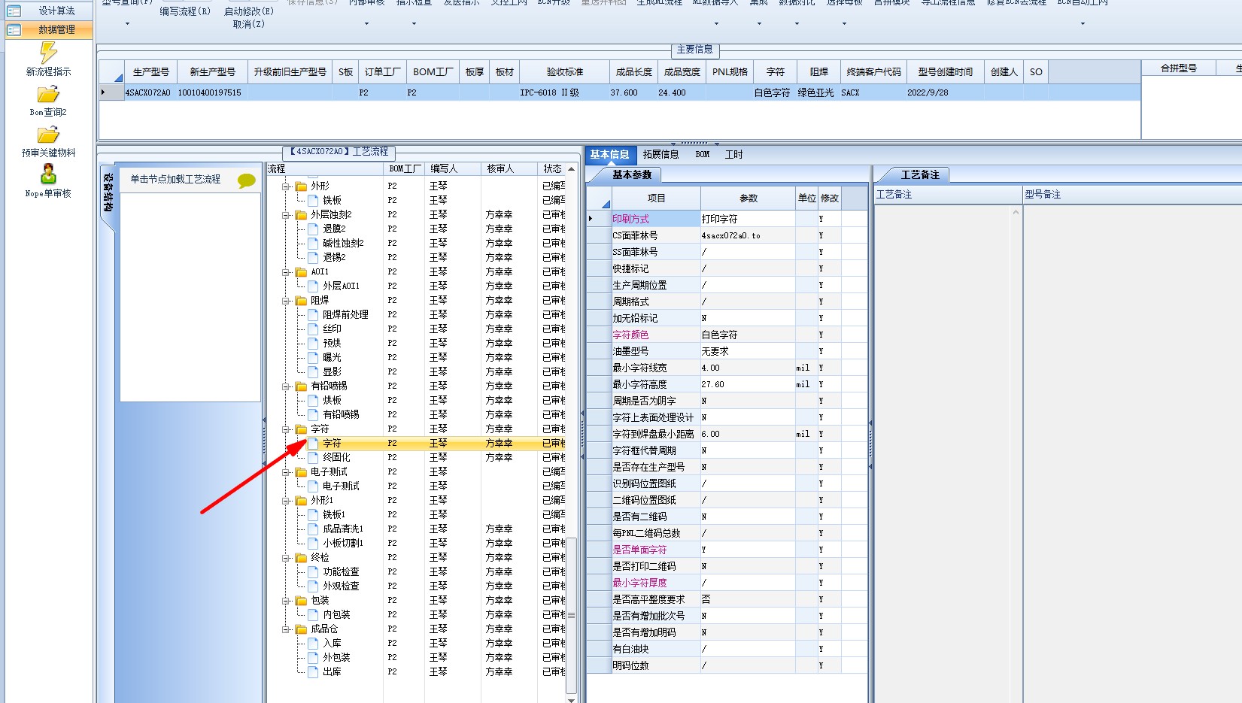Screen dimensions: 1242x703
Task: Click 编写流程(R) toolbar button
Action: (x=185, y=11)
